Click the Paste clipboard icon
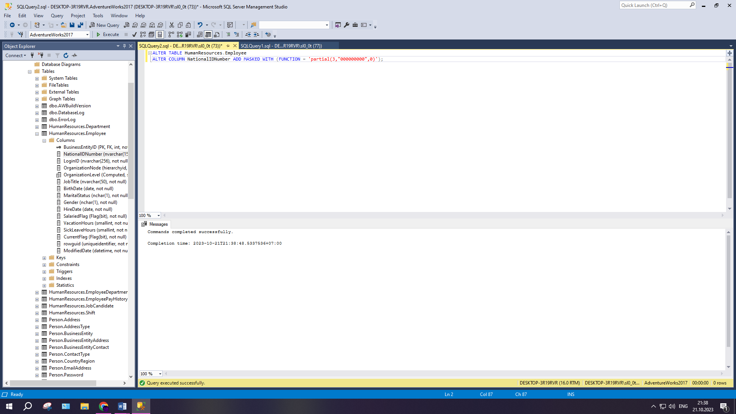This screenshot has width=736, height=414. click(x=188, y=25)
